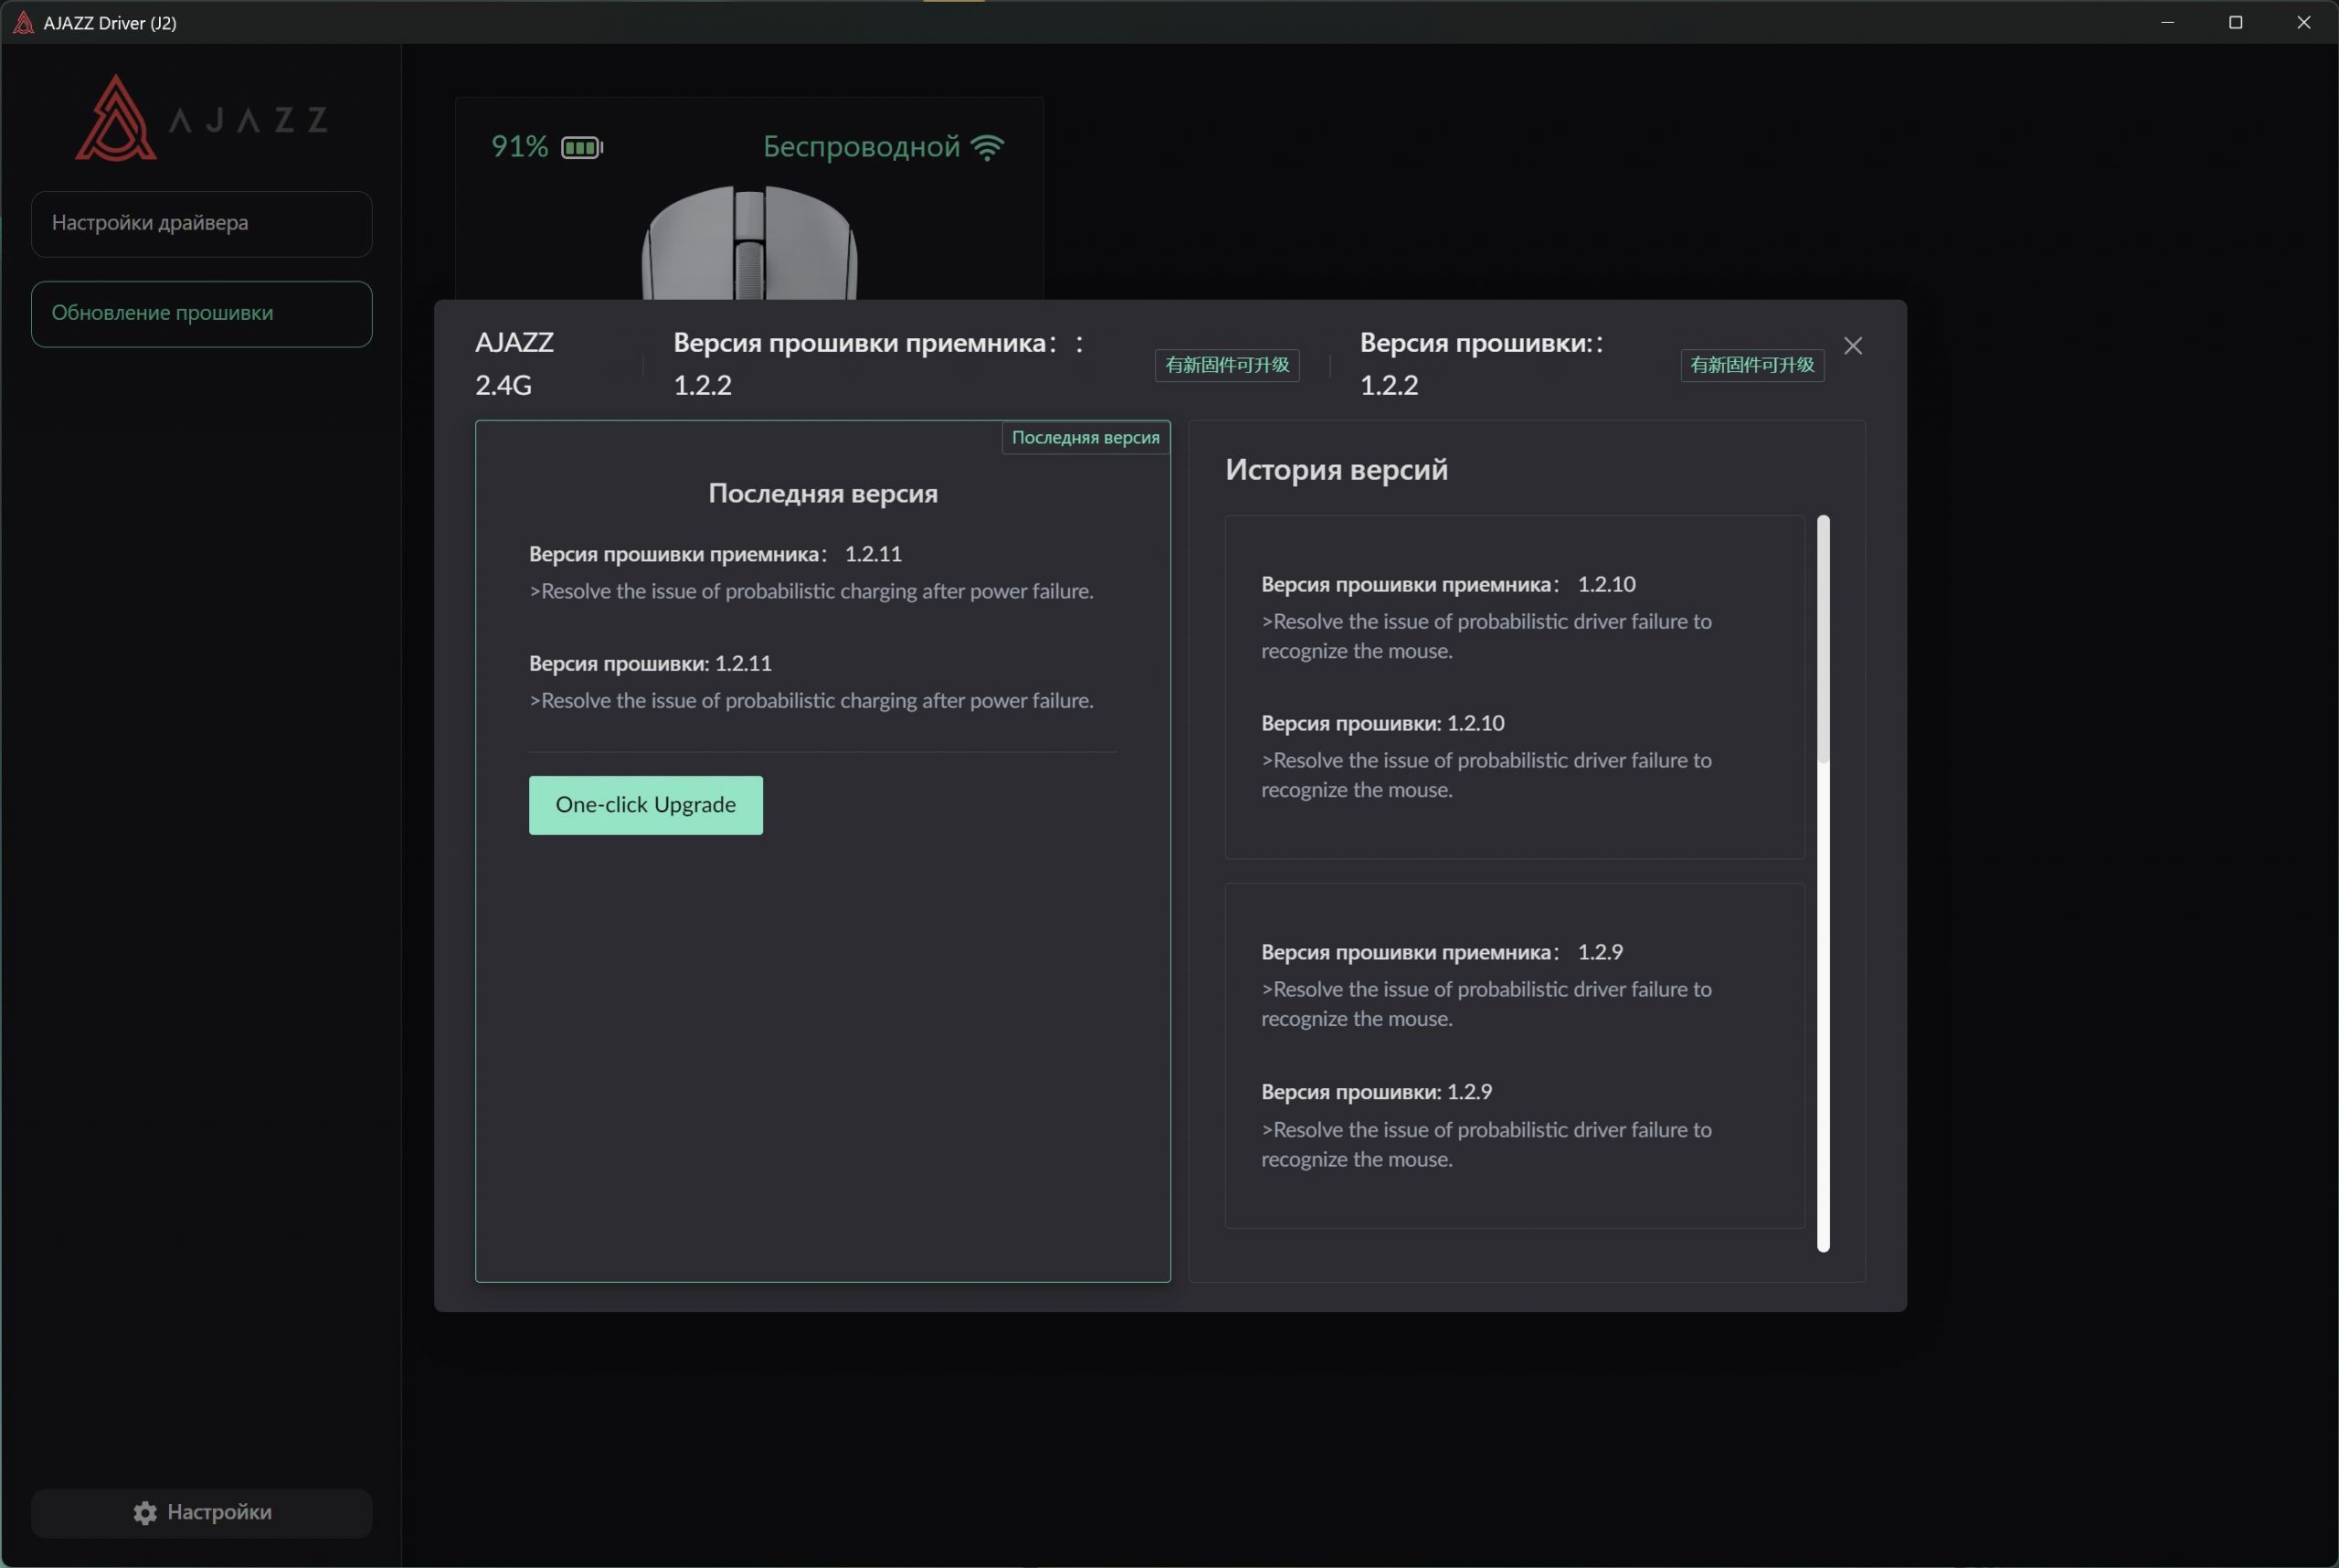Open Настройки at the sidebar bottom
The width and height of the screenshot is (2339, 1568).
201,1512
